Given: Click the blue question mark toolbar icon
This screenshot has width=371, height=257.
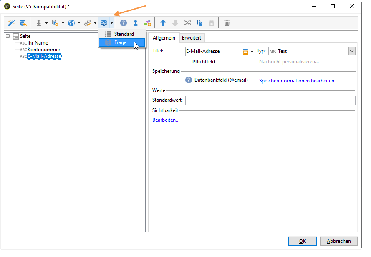Looking at the screenshot, I should (123, 23).
